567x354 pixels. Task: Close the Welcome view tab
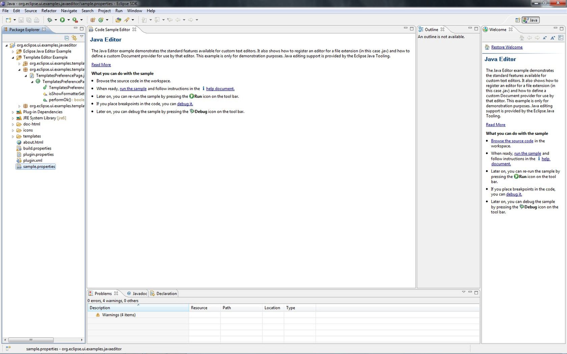511,29
